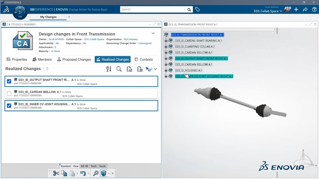Viewport: 319px width, 179px height.
Task: Open the tags icon next to search
Action: click(197, 9)
